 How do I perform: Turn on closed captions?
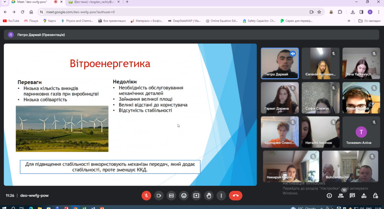(171, 196)
